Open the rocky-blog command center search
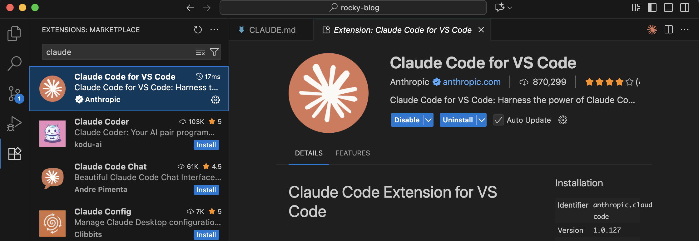 [x=353, y=7]
